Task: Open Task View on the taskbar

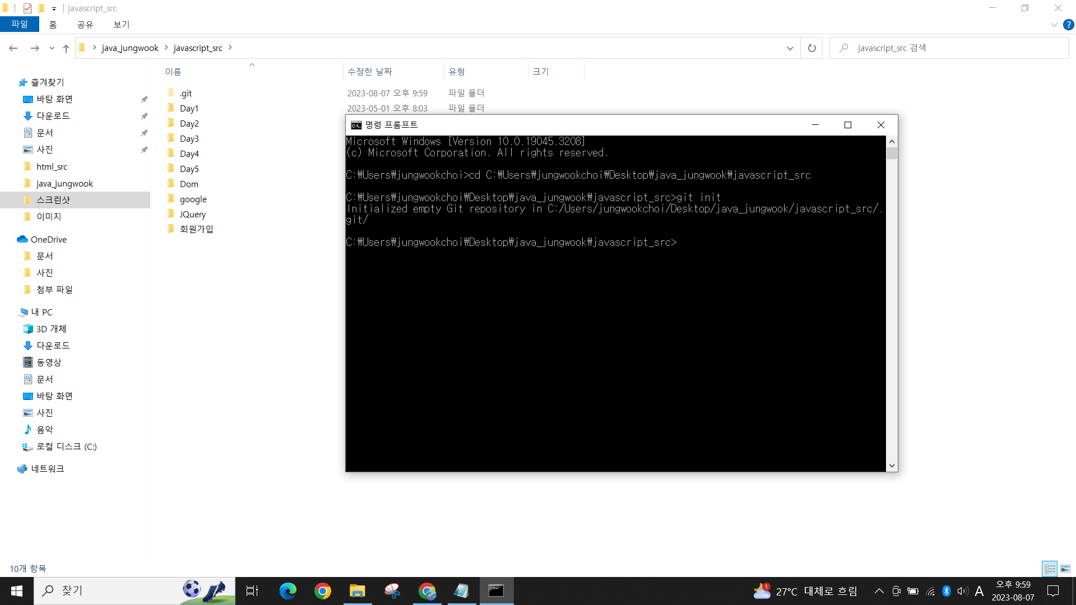Action: 252,591
